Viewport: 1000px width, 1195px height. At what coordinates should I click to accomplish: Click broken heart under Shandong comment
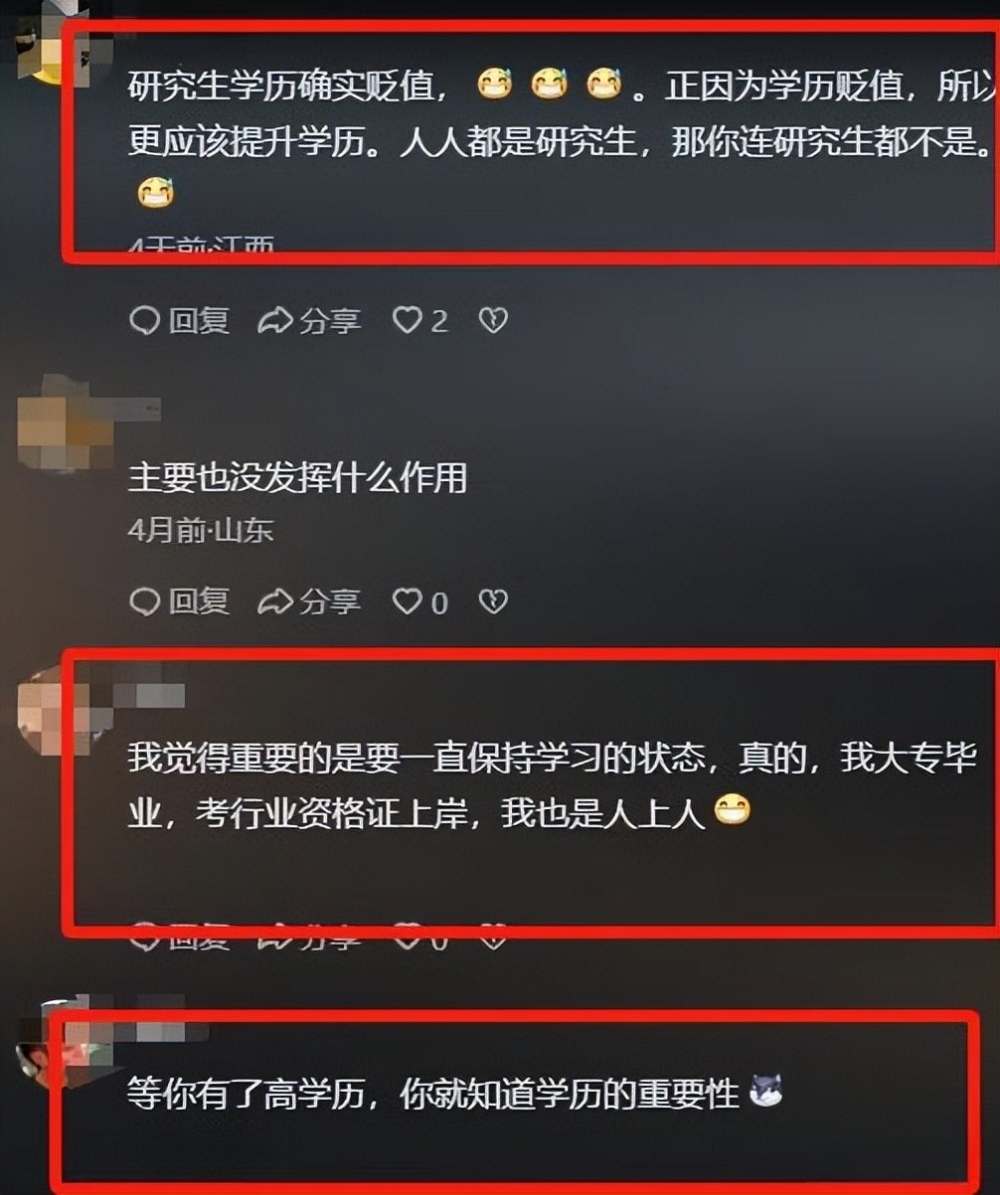[493, 601]
